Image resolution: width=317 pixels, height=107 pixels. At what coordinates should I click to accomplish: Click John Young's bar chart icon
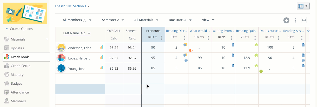(102, 68)
